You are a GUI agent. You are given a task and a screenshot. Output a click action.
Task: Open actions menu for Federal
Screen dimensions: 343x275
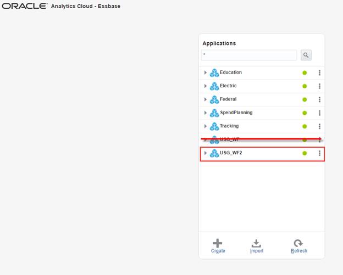pos(319,99)
